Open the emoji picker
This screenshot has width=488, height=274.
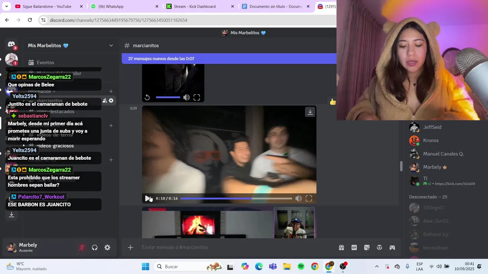point(379,247)
